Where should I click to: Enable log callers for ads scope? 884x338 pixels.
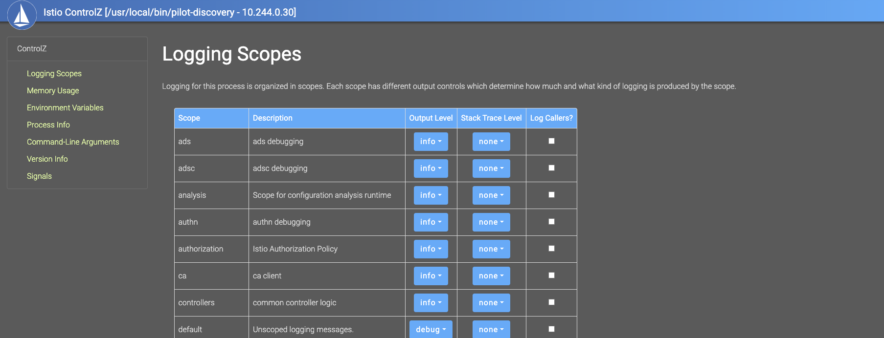pos(551,141)
